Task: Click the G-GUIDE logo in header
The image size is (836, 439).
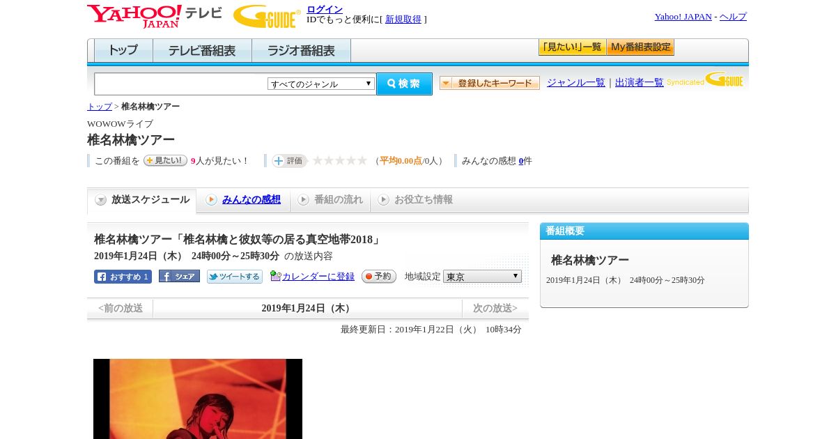Action: click(x=267, y=16)
